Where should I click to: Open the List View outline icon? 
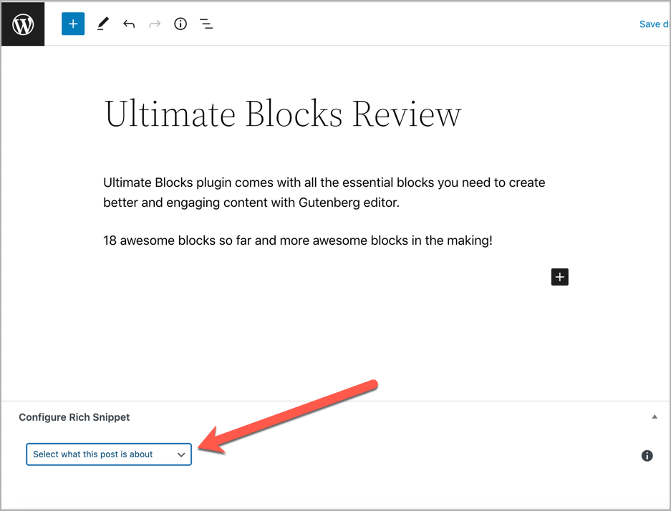206,24
